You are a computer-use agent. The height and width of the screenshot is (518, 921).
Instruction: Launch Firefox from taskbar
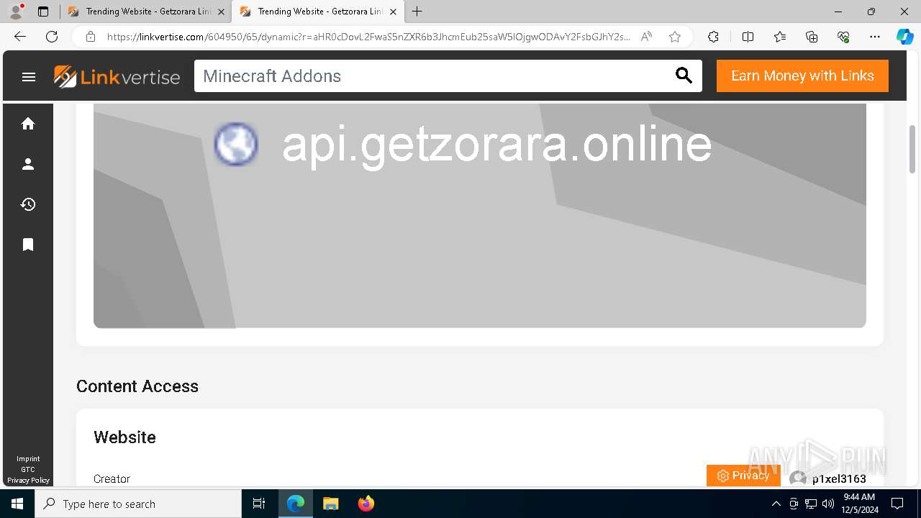[x=366, y=504]
